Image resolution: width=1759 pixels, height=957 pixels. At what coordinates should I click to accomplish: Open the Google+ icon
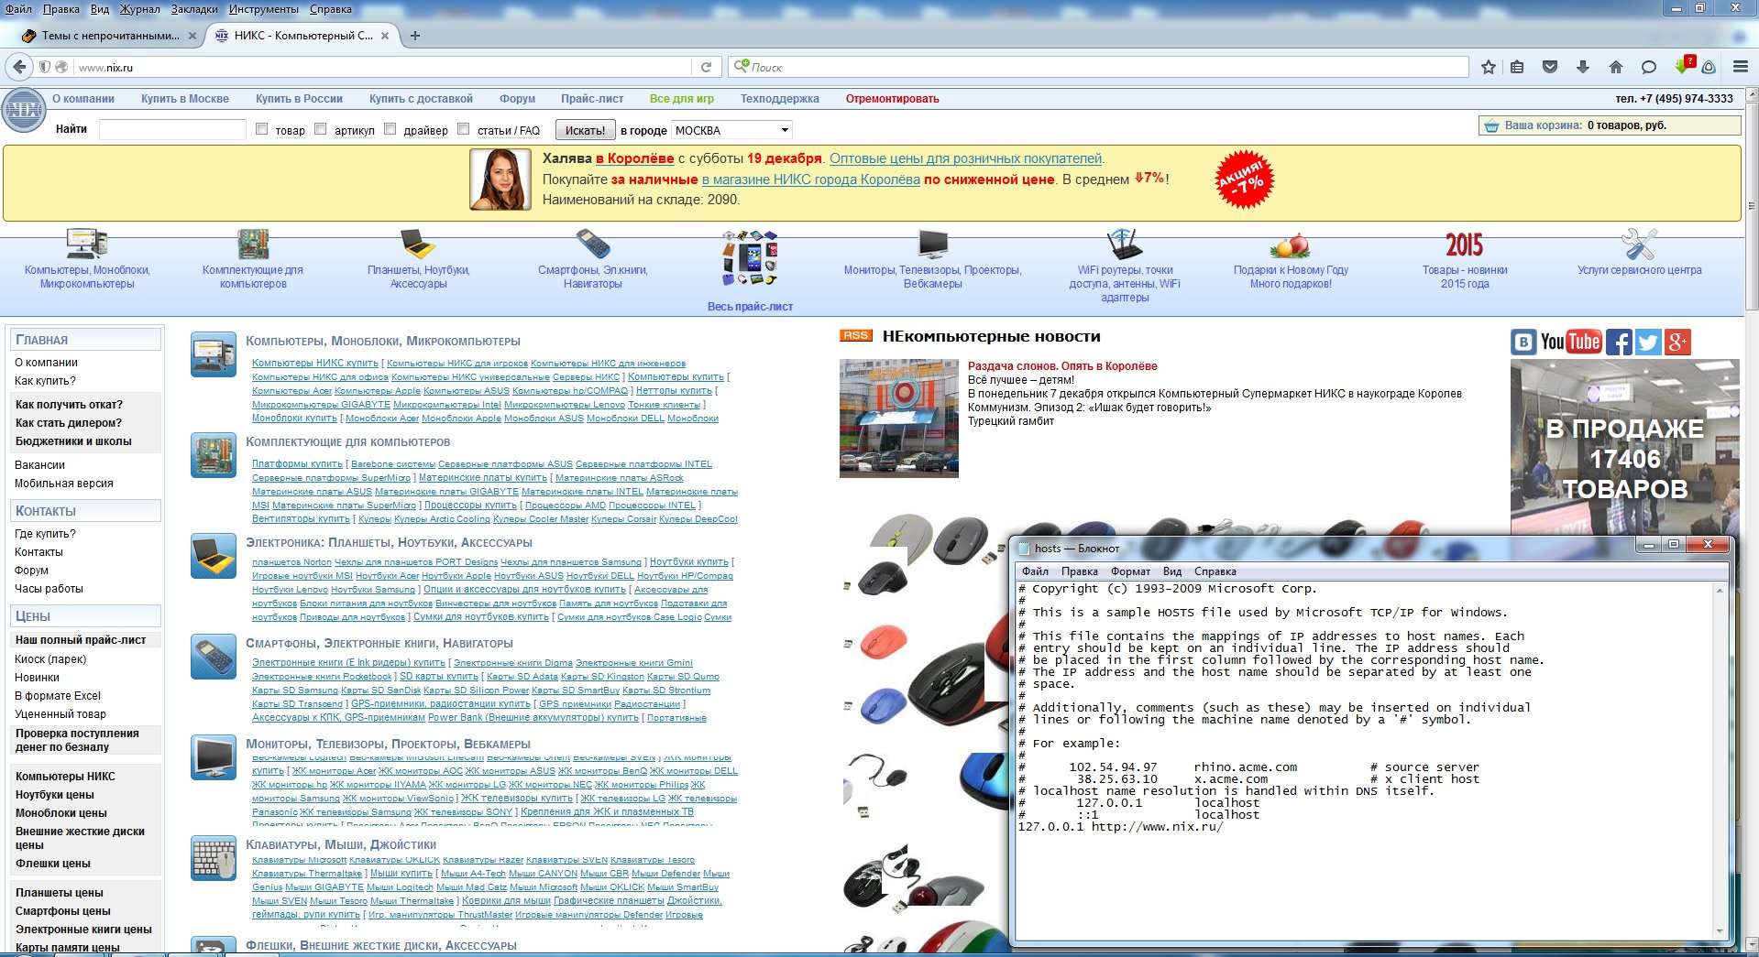[x=1677, y=342]
